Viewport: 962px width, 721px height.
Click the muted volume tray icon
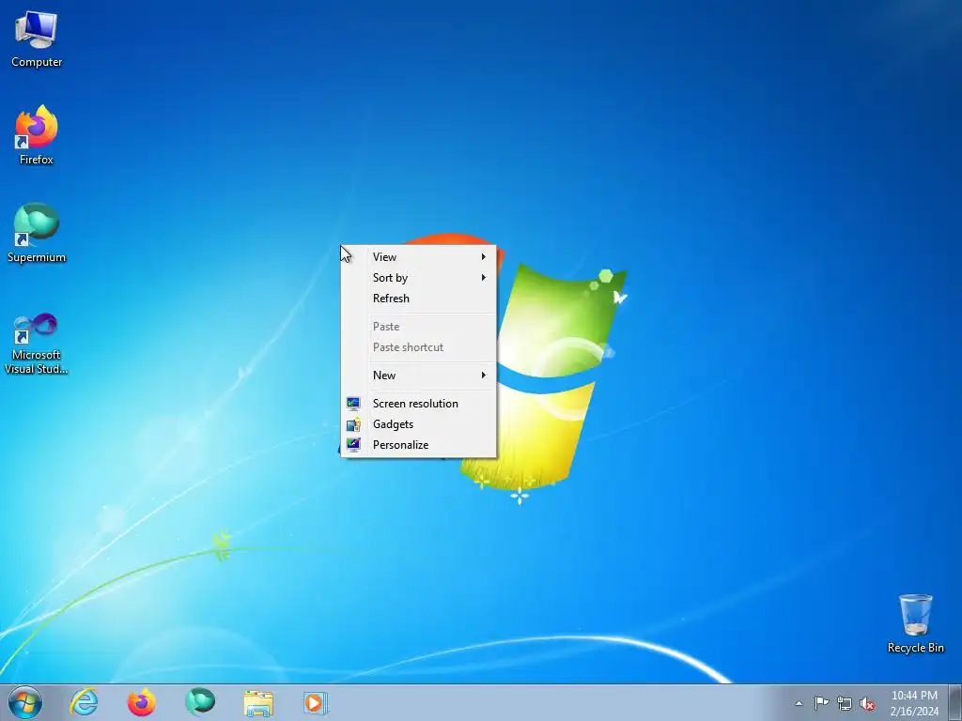pos(867,704)
